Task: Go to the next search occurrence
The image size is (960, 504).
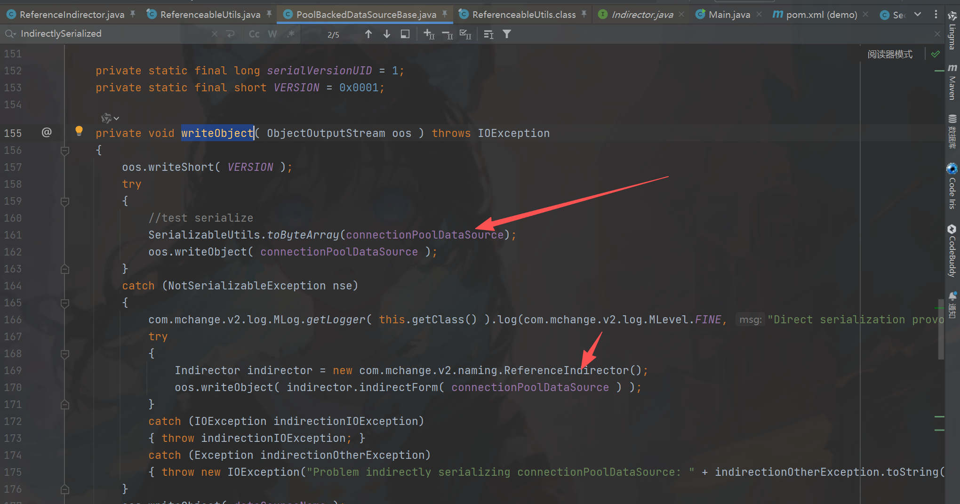Action: coord(386,34)
